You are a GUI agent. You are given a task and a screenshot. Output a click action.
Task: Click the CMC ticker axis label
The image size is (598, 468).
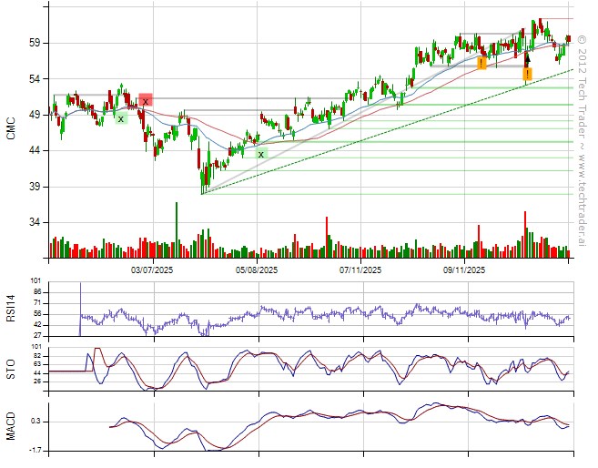(x=11, y=128)
